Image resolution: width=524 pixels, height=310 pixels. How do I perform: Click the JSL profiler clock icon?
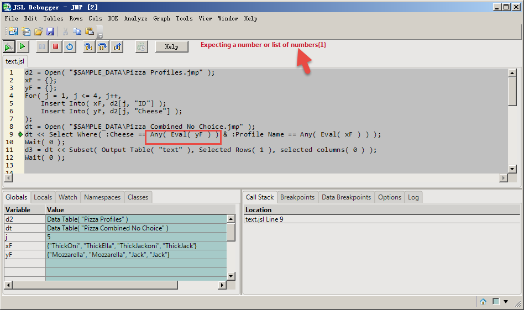coord(142,47)
